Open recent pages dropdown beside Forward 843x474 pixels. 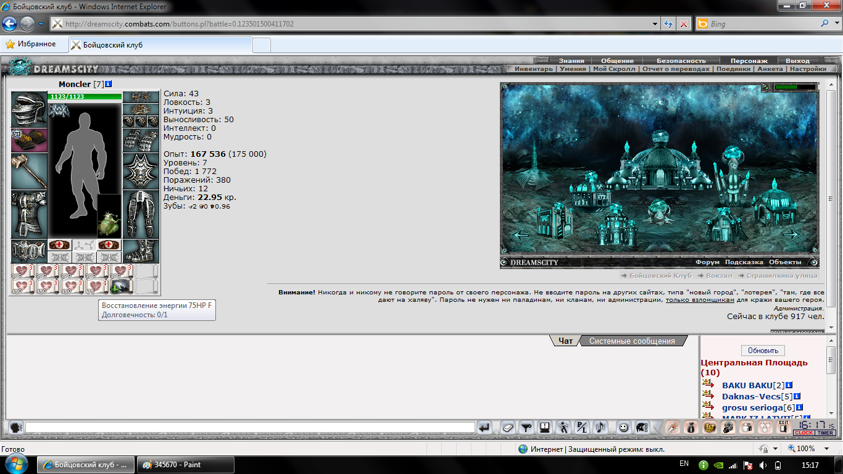point(41,24)
